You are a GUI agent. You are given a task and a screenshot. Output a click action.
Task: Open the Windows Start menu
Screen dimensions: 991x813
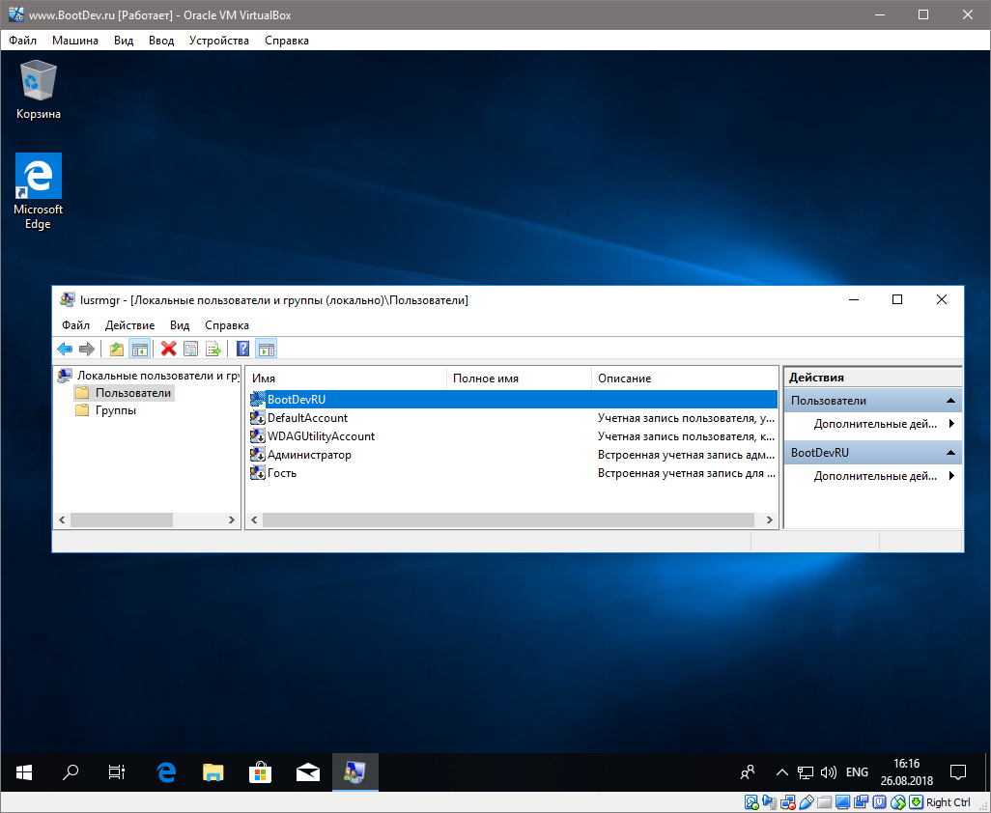pos(24,771)
